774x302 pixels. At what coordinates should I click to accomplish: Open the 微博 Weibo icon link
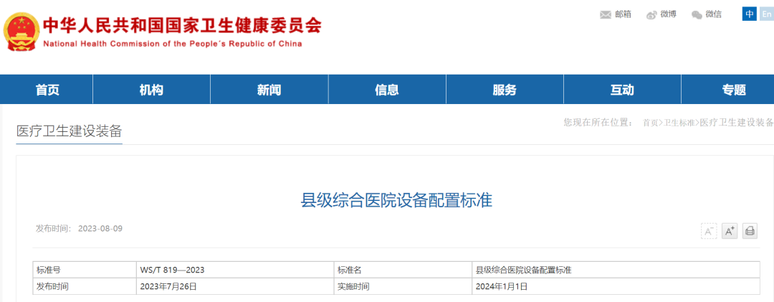tap(651, 14)
